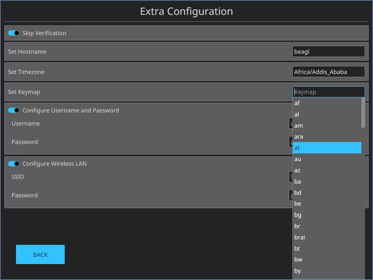Pick the highlighted 'at' keymap
This screenshot has height=280, width=373.
[327, 148]
